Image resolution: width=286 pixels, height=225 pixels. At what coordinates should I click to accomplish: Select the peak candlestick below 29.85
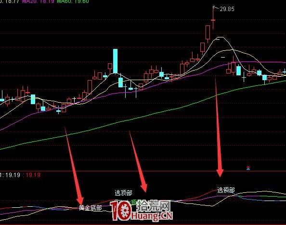(213, 18)
